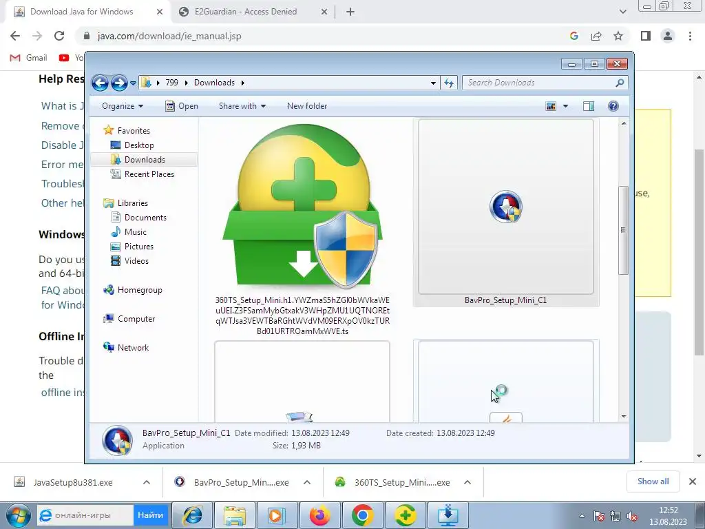705x529 pixels.
Task: Open Chrome profile avatar
Action: point(668,36)
